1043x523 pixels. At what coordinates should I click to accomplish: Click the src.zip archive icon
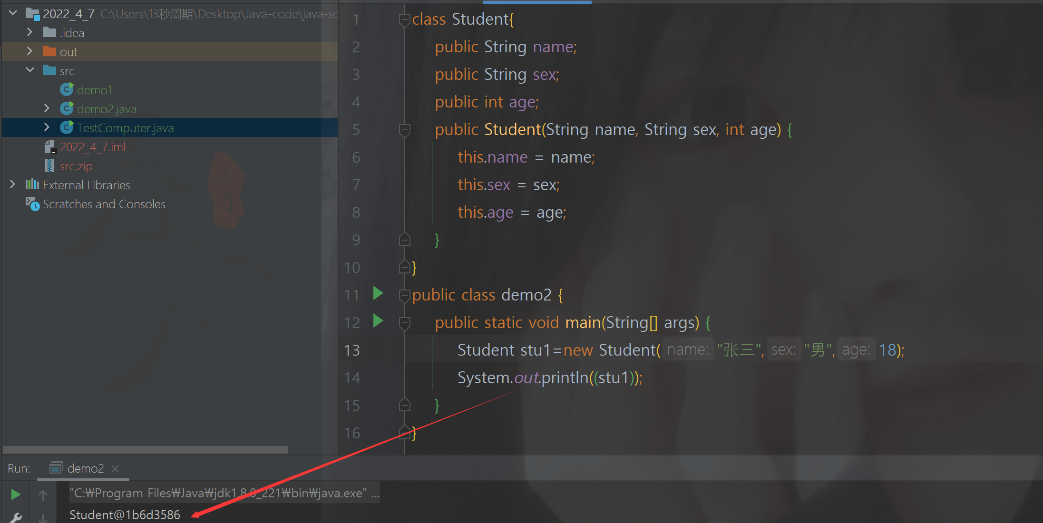[x=49, y=165]
